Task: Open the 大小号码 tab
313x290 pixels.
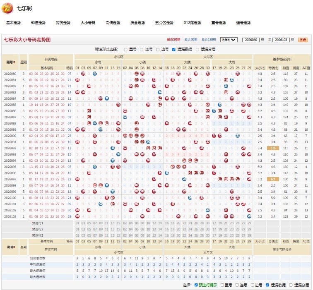Action: pyautogui.click(x=88, y=23)
